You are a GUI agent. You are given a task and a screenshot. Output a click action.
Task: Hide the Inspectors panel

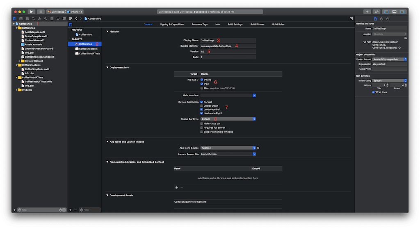402,12
